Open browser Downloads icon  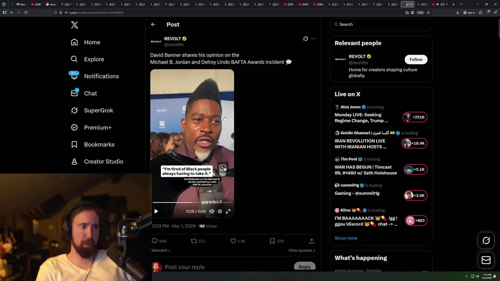458,12
